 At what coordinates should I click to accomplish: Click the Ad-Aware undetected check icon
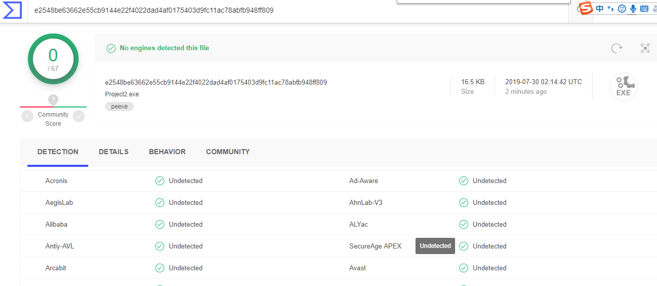tap(464, 181)
